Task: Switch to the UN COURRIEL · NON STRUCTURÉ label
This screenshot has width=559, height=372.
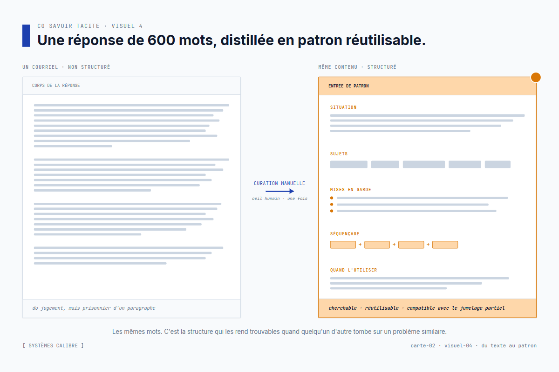Action: 66,66
